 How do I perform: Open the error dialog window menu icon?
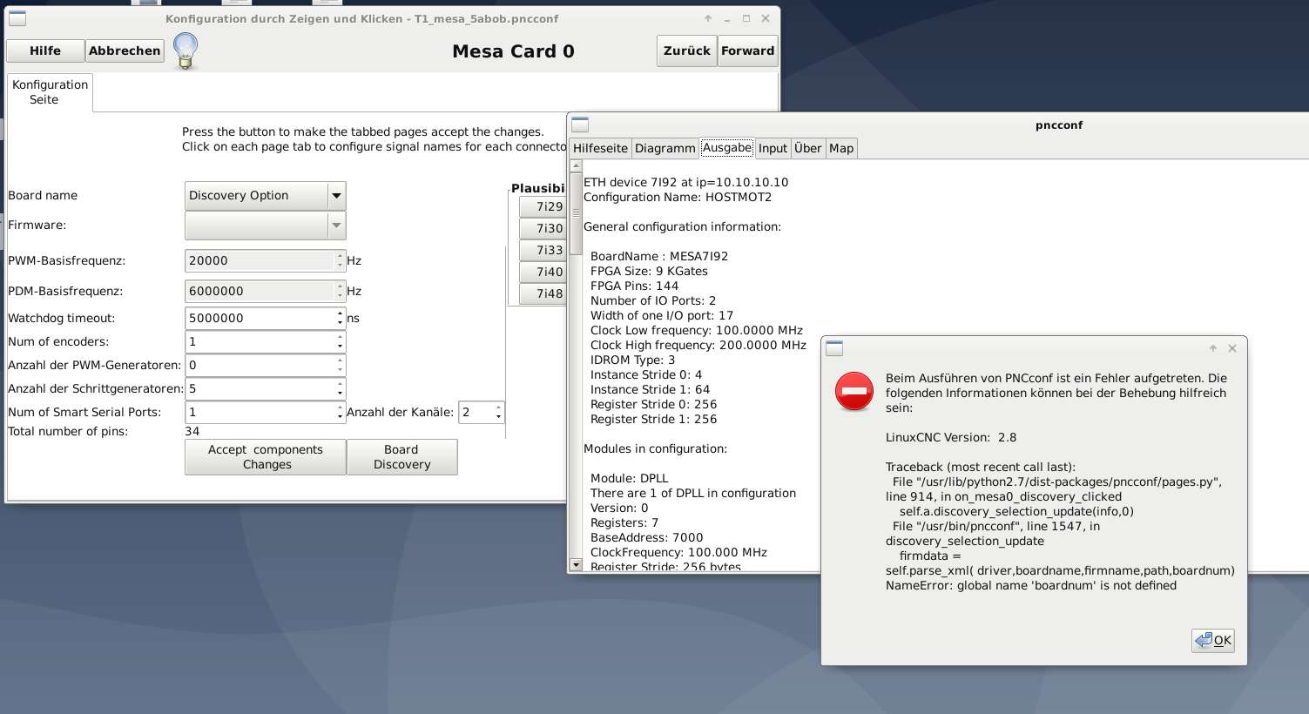pos(834,348)
